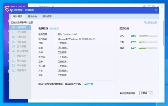Click the 50℃ CPU temperature value
The height and width of the screenshot is (106, 168).
pos(134,36)
